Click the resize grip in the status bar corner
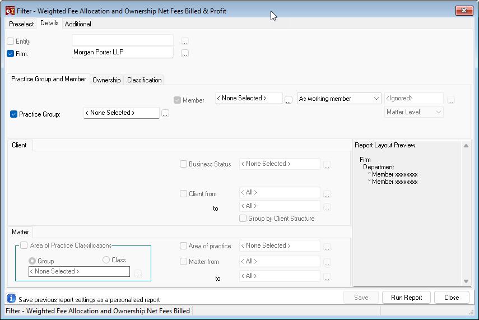The image size is (479, 320). click(x=471, y=312)
